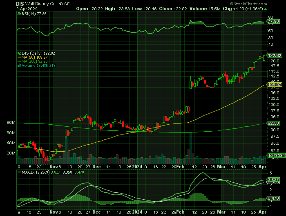Click the 122.82 last-price tag on the price axis

click(x=274, y=55)
